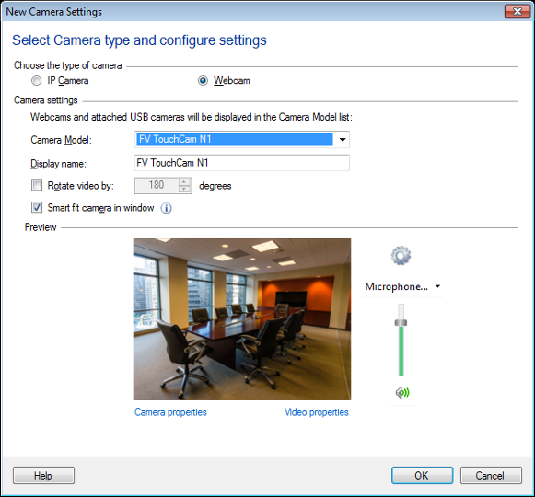
Task: Click the green speaker audio icon
Action: click(402, 393)
